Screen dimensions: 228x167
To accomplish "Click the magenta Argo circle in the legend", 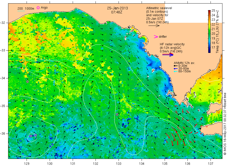I will tap(38, 8).
